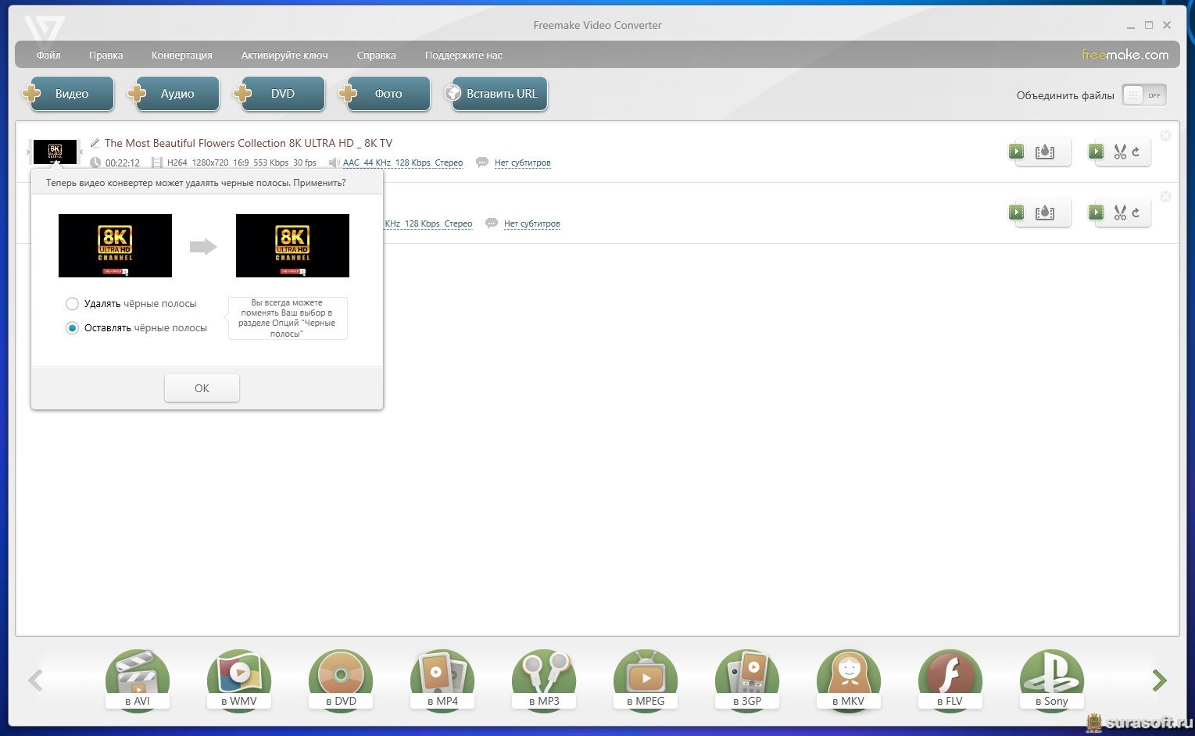Open the Файл menu
This screenshot has width=1195, height=736.
point(48,55)
